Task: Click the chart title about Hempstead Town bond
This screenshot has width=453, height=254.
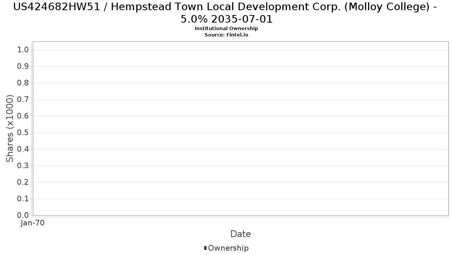Action: pos(226,12)
